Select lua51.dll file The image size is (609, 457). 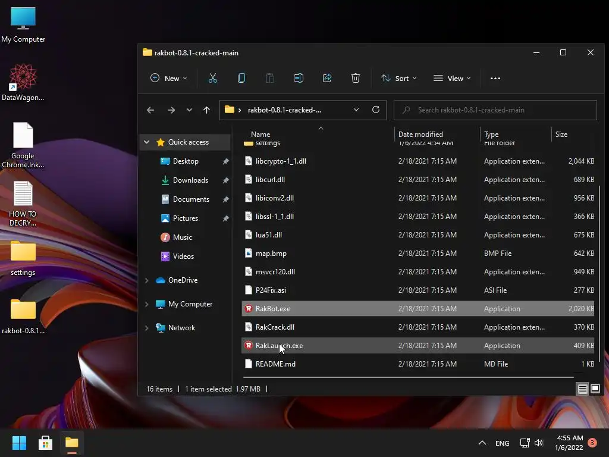tap(418, 235)
